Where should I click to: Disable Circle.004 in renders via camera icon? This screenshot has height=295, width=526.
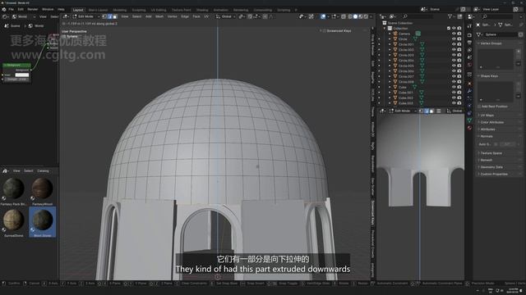pyautogui.click(x=459, y=60)
